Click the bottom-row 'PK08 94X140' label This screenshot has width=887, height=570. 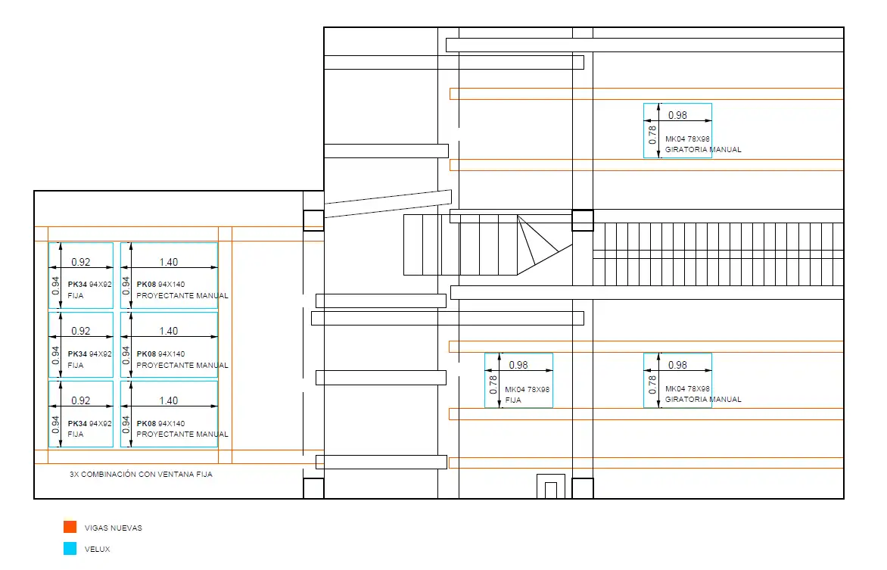pyautogui.click(x=160, y=423)
